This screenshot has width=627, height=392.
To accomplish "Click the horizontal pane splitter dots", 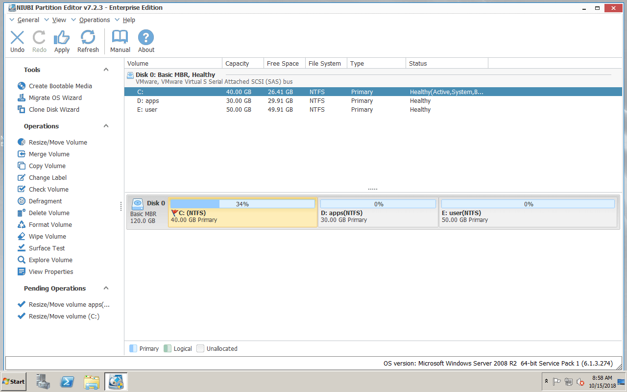I will pos(373,189).
